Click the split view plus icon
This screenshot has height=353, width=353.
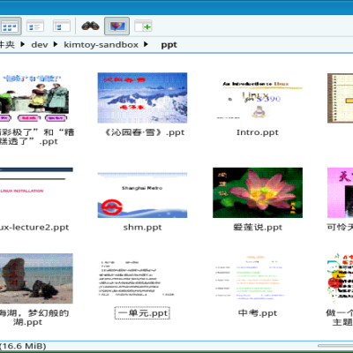pyautogui.click(x=143, y=26)
